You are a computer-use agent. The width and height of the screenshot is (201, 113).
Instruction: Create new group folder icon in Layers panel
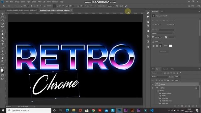click(x=189, y=106)
